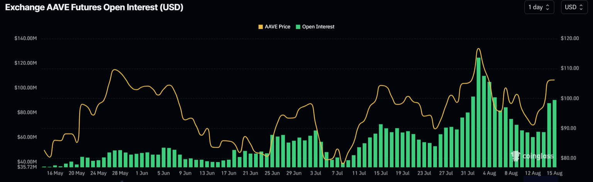Screen dimensions: 593x182
Task: Click the last green bar above 15 Aug
Action: coord(554,133)
